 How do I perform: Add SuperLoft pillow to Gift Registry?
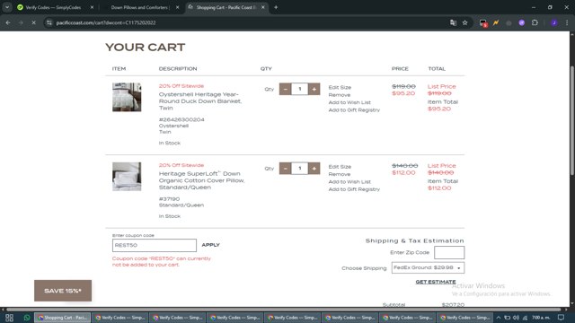pyautogui.click(x=354, y=189)
